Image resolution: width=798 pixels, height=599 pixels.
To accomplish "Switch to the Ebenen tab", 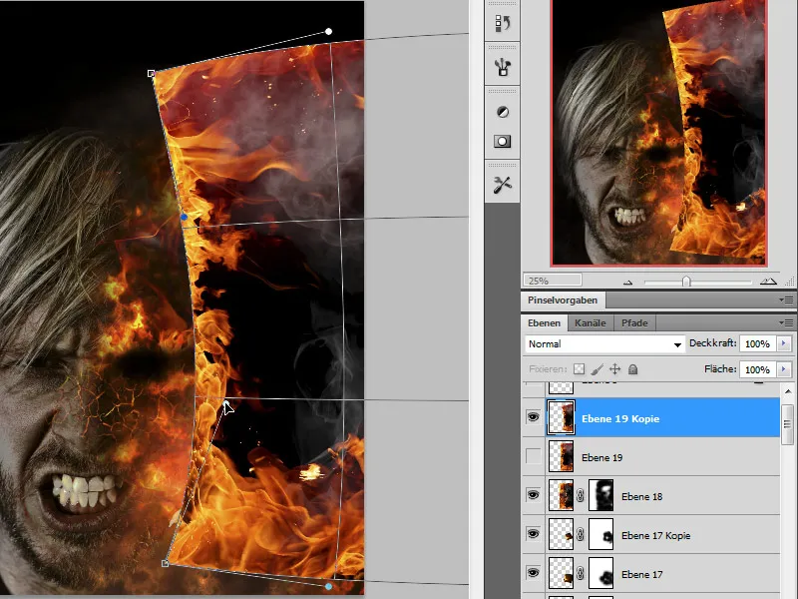I will 544,322.
